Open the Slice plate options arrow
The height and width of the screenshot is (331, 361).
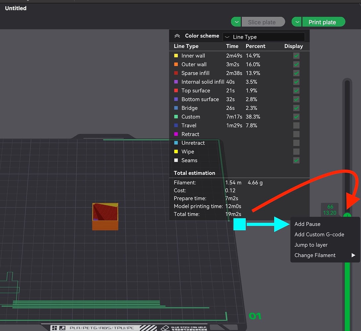pos(236,22)
